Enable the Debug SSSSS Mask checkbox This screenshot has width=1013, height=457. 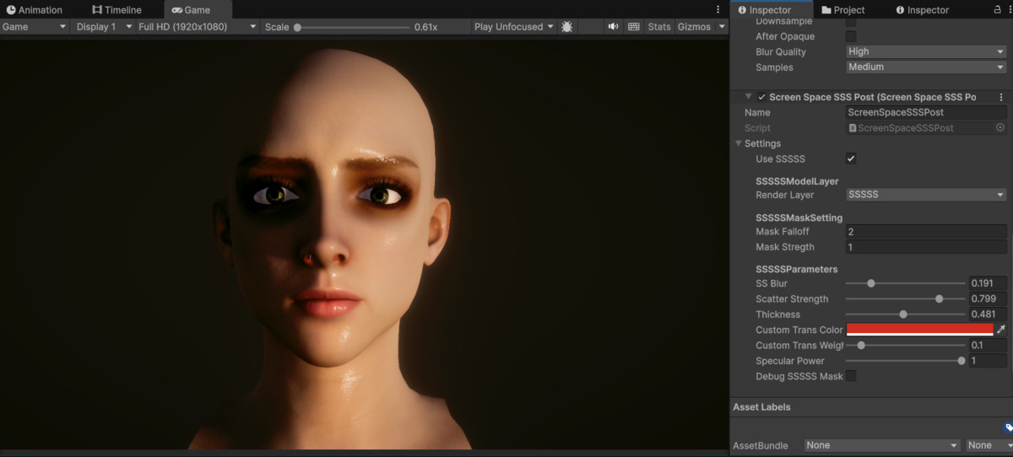click(x=851, y=376)
